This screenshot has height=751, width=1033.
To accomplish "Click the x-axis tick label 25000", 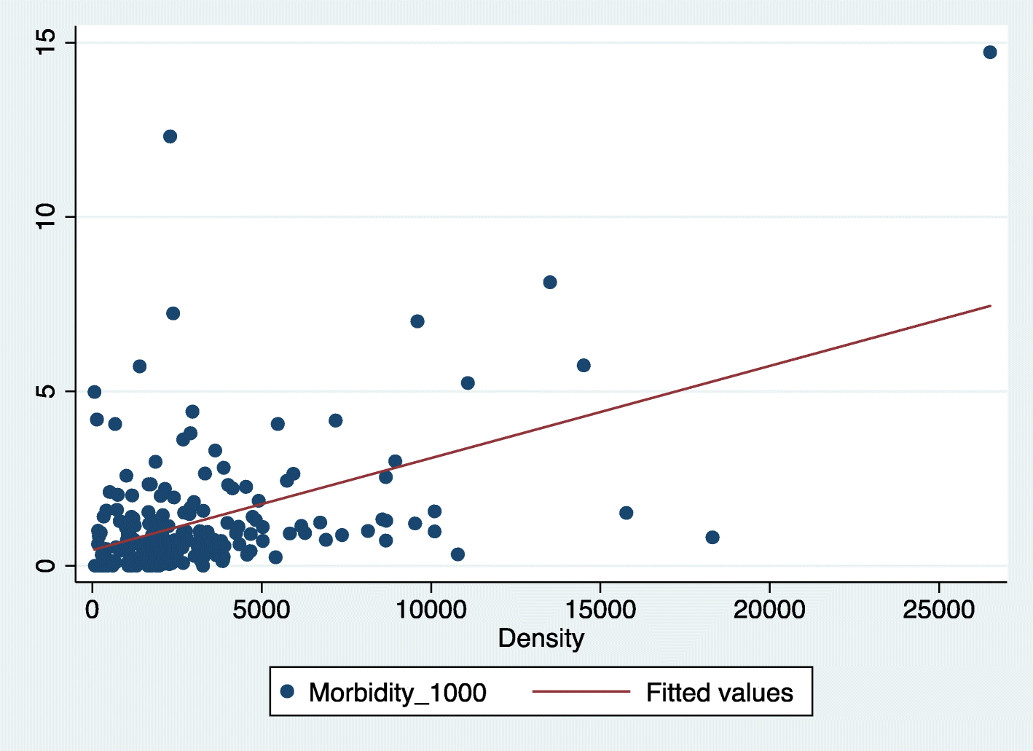I will (938, 609).
